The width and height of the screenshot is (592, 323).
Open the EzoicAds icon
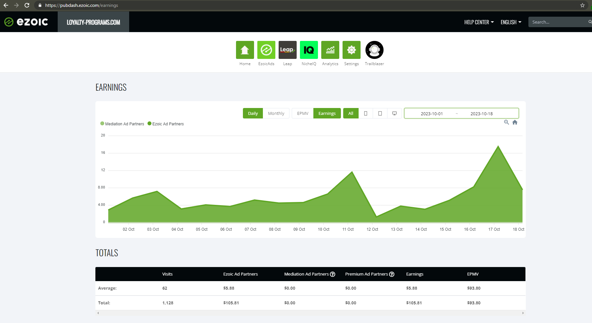(x=266, y=50)
